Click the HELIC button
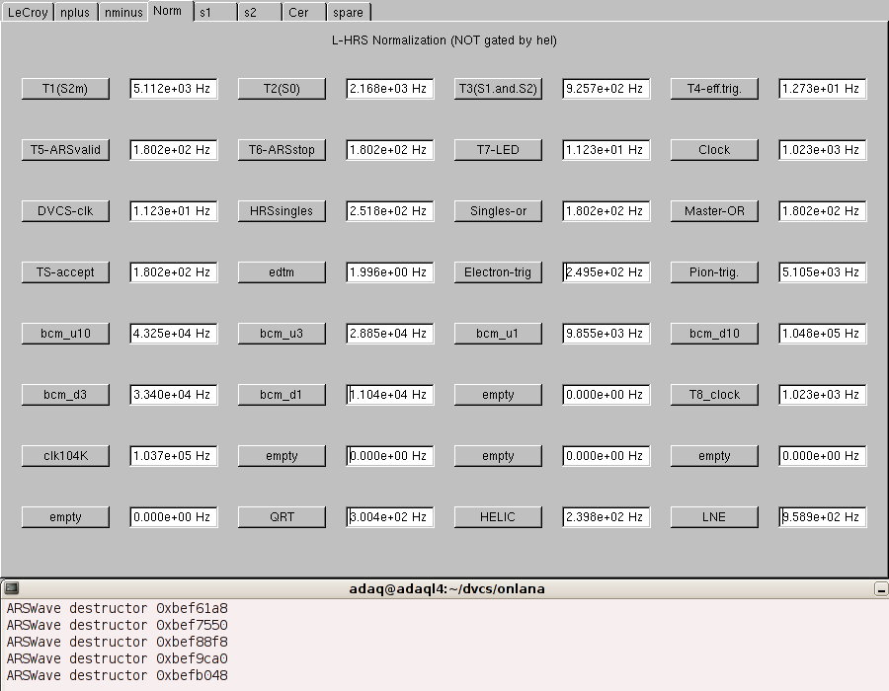 498,516
